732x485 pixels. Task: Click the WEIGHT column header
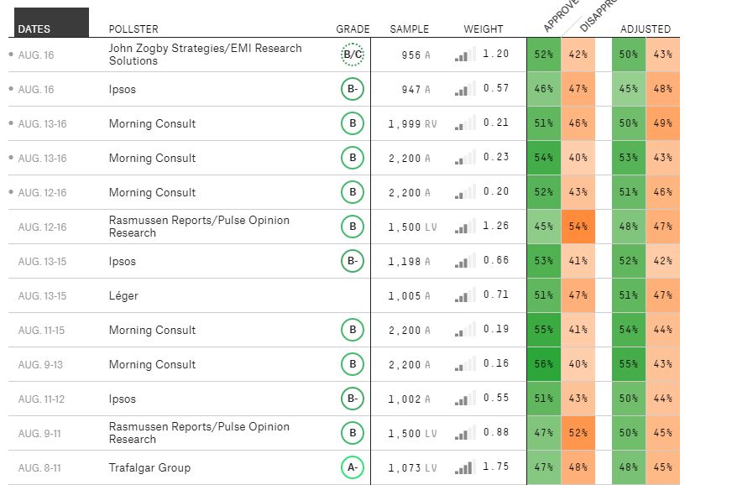484,29
